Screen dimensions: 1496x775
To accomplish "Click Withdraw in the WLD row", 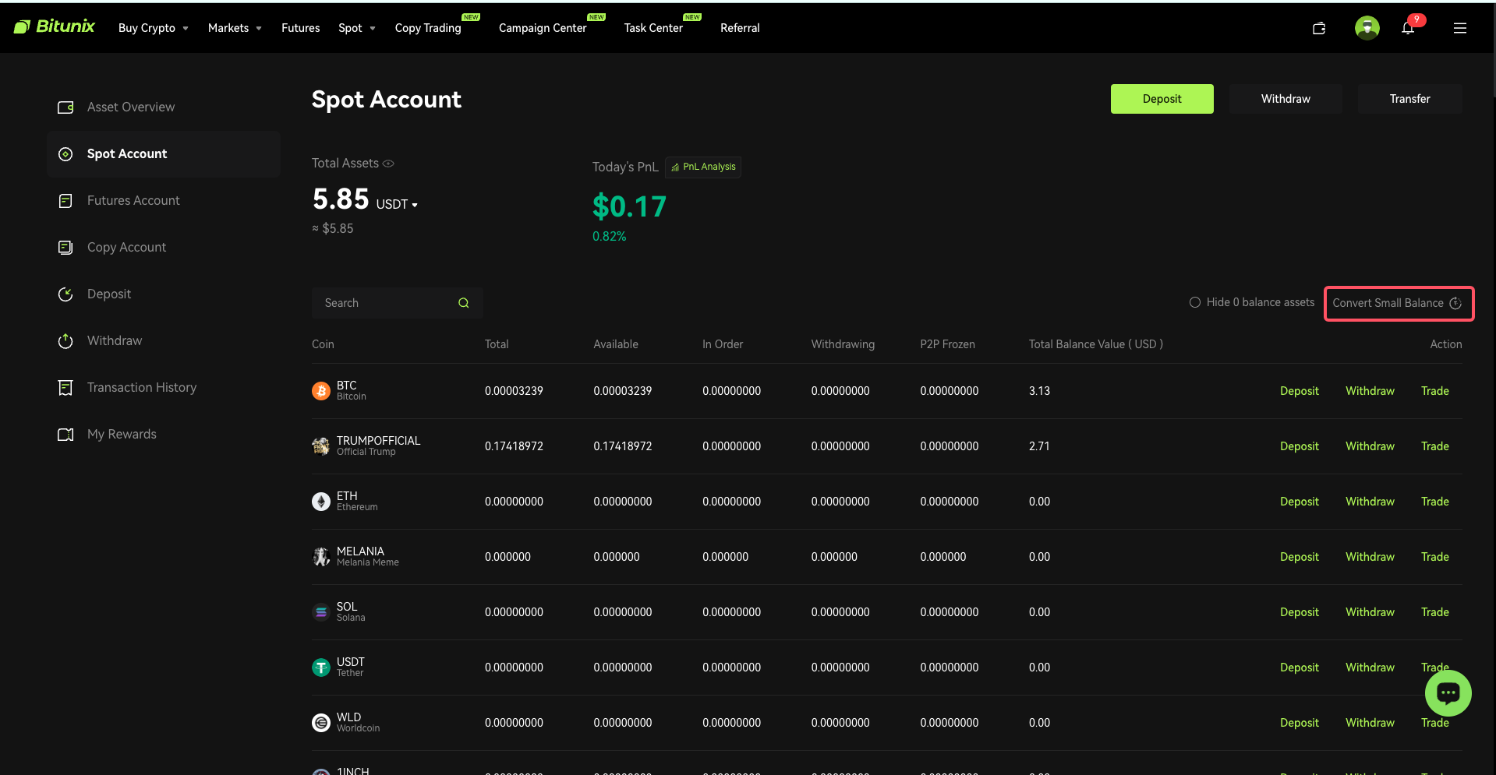I will [1370, 723].
